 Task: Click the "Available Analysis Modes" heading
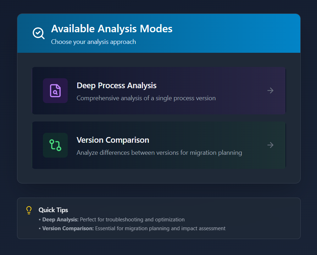click(x=112, y=29)
